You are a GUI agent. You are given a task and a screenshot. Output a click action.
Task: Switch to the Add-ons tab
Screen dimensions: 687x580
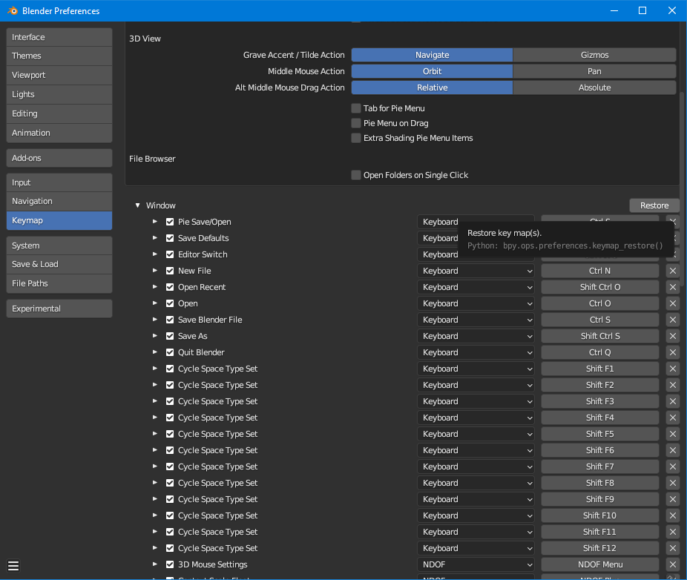(x=59, y=158)
